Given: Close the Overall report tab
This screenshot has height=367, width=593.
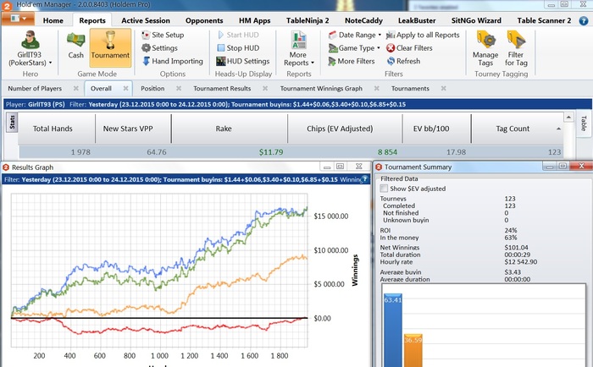Looking at the screenshot, I should pos(125,88).
